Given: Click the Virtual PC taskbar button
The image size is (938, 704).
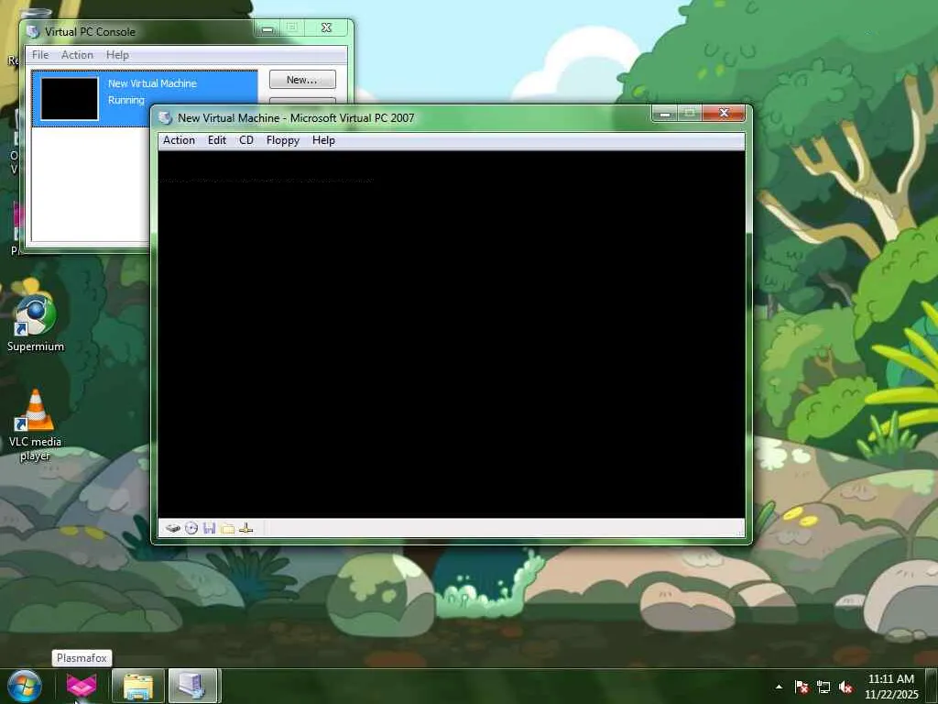Looking at the screenshot, I should click(192, 686).
